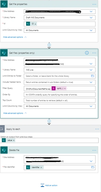This screenshot has height=192, width=101.
Task: Open Limit Columns by View dropdown in Get file properties
Action: tap(91, 30)
